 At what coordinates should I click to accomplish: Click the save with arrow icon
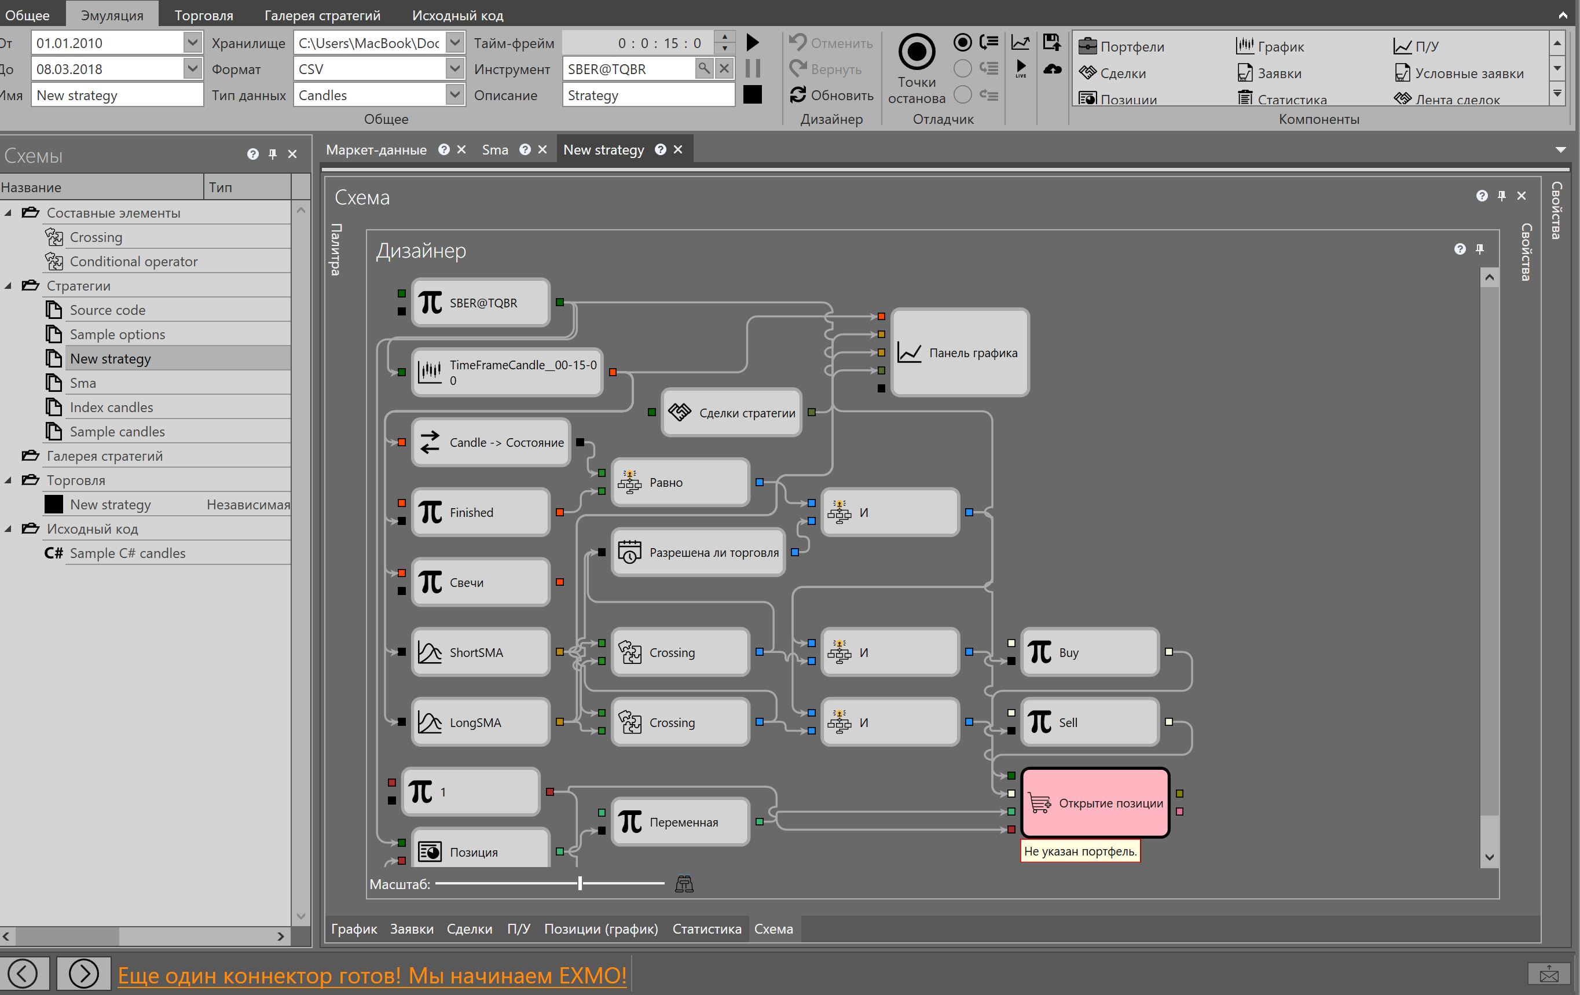click(1052, 43)
